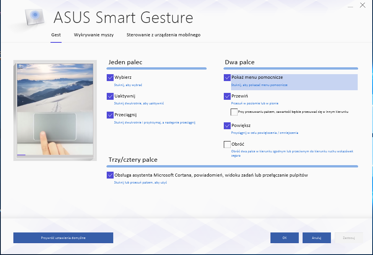This screenshot has width=373, height=255.
Task: Click the Dwa palce section heading
Action: (x=240, y=62)
